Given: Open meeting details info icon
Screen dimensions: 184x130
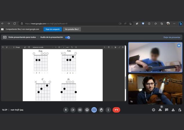Looking at the screenshot, I should point(154,110).
